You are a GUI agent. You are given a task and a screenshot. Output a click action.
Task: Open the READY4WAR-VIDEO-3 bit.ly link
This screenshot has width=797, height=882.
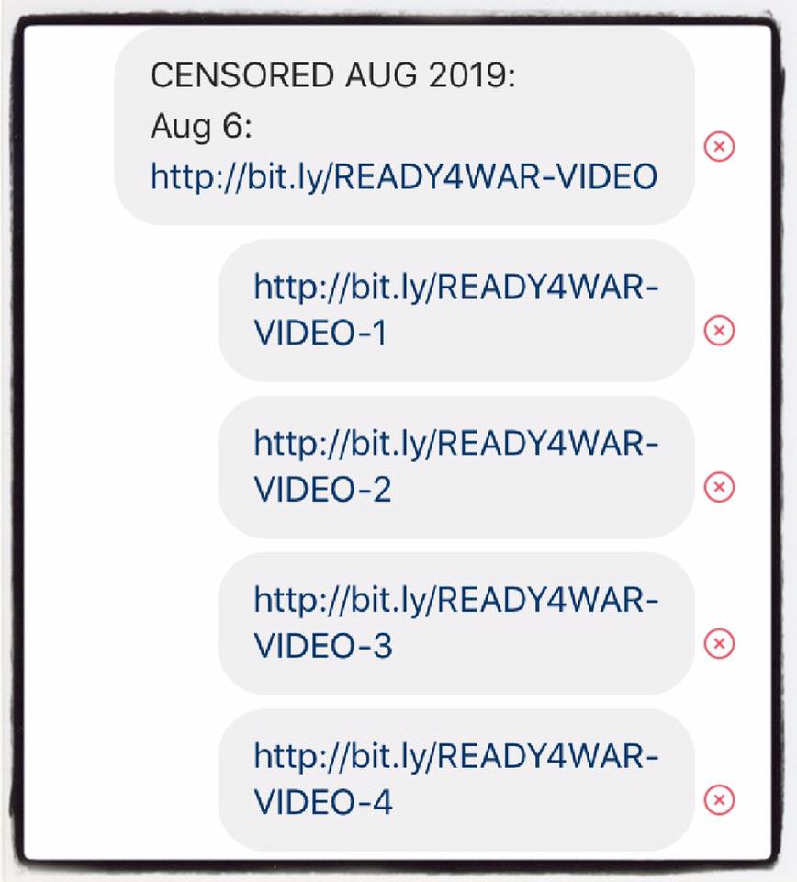(455, 622)
